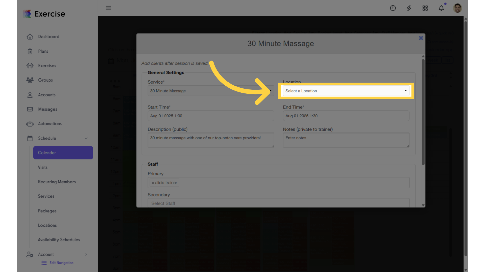
Task: Open the Select a Location dropdown
Action: pyautogui.click(x=346, y=91)
